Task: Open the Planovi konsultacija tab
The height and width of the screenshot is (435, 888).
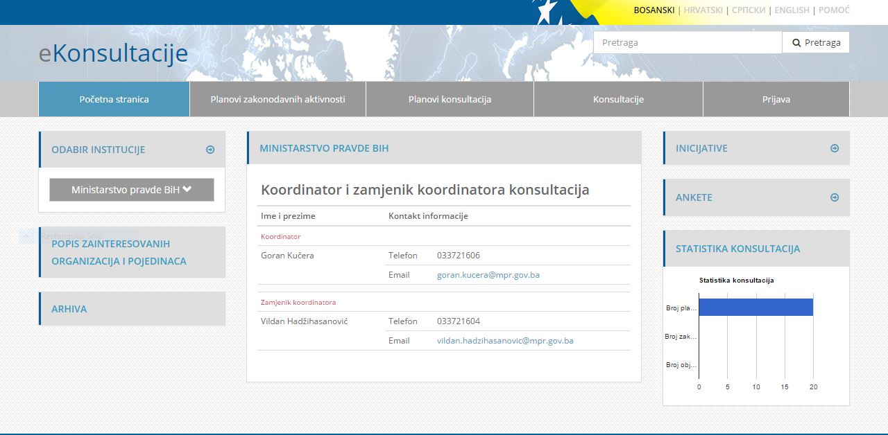Action: click(450, 99)
